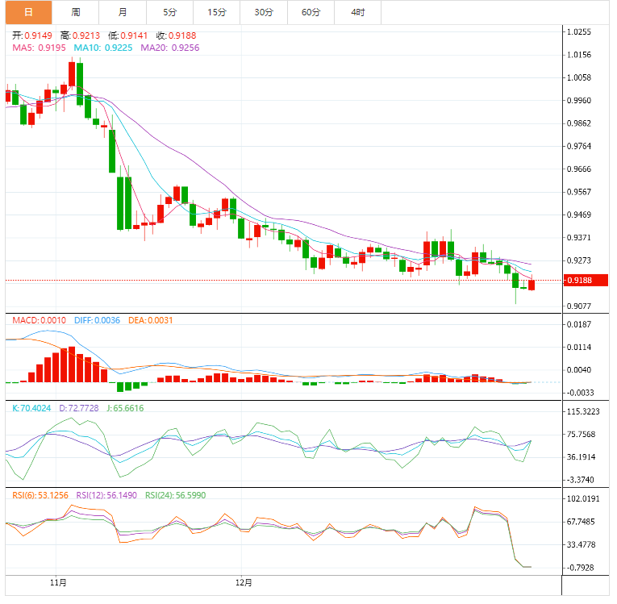The image size is (617, 604).
Task: Click the MA5: 0.9195 indicator label
Action: point(39,48)
